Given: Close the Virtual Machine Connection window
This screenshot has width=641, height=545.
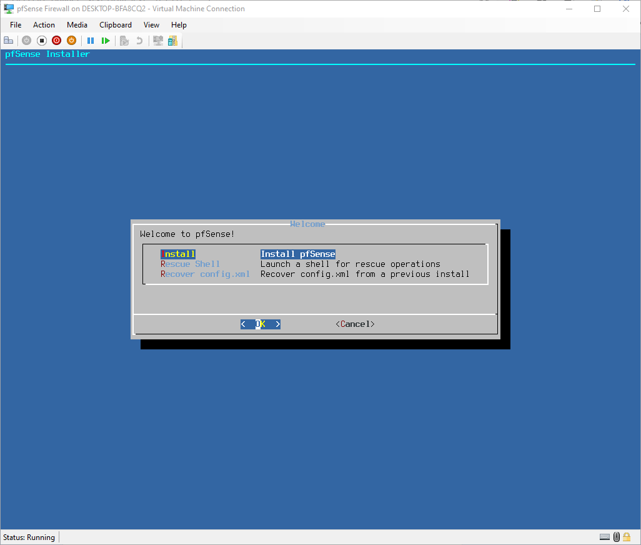Looking at the screenshot, I should pos(626,9).
